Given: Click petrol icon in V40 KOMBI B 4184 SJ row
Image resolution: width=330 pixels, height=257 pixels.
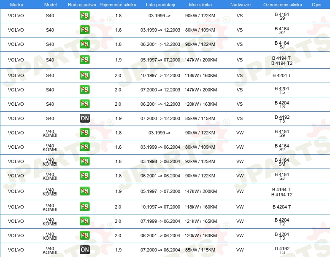Looking at the screenshot, I should coord(84,175).
